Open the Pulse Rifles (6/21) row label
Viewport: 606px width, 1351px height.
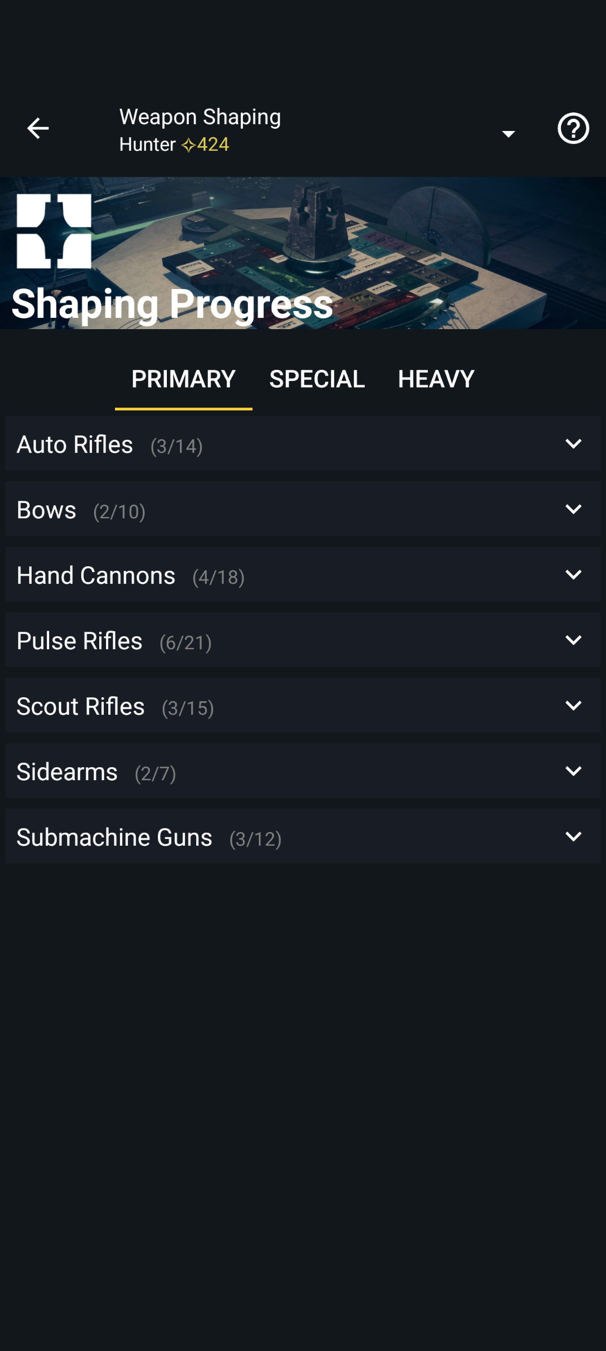tap(114, 641)
